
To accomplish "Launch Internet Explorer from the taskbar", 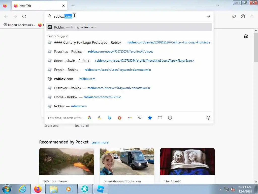I will (x=22, y=189).
